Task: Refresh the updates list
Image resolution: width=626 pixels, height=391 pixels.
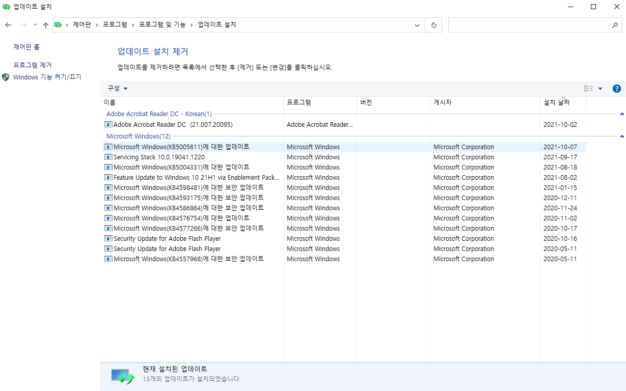Action: pyautogui.click(x=433, y=25)
